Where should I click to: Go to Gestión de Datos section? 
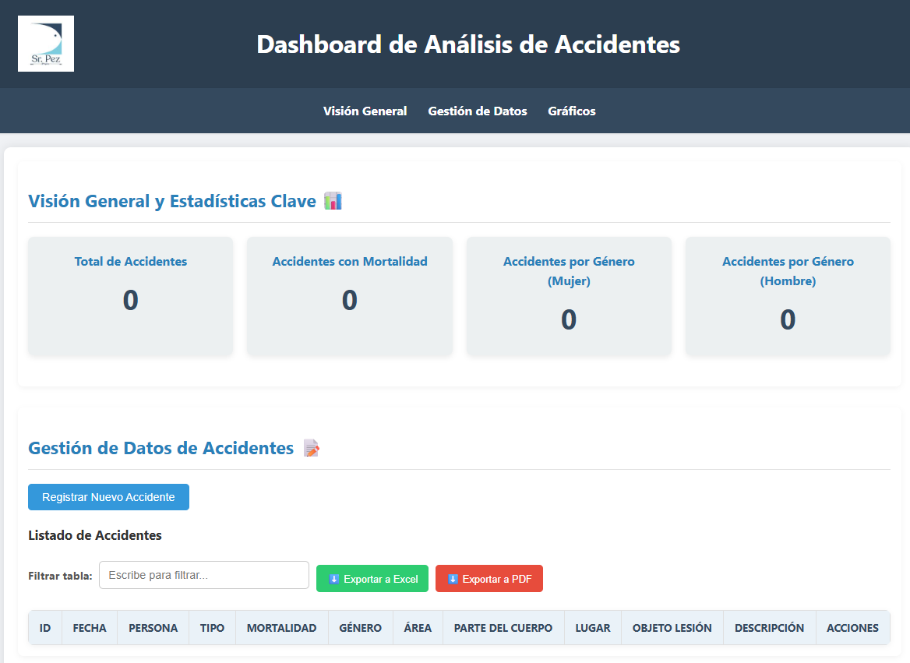(477, 111)
